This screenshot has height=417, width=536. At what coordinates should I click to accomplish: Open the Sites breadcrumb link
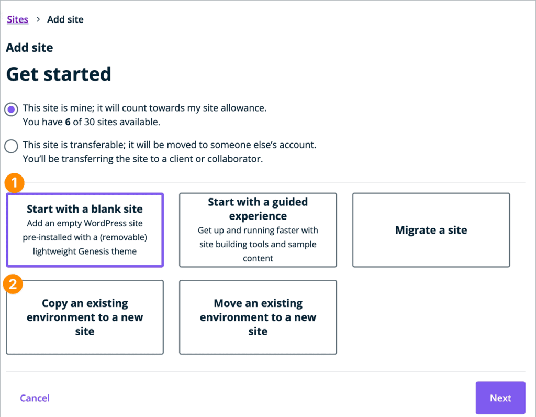point(17,19)
